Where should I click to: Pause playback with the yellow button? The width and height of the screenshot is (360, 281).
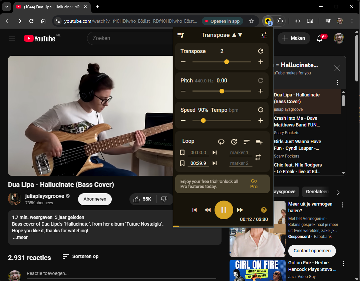[x=224, y=210]
